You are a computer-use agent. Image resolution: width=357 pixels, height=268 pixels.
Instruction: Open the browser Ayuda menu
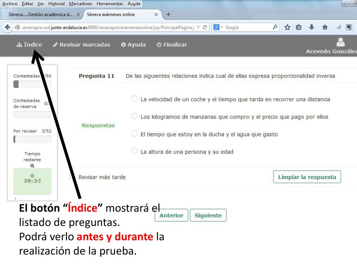tap(134, 3)
